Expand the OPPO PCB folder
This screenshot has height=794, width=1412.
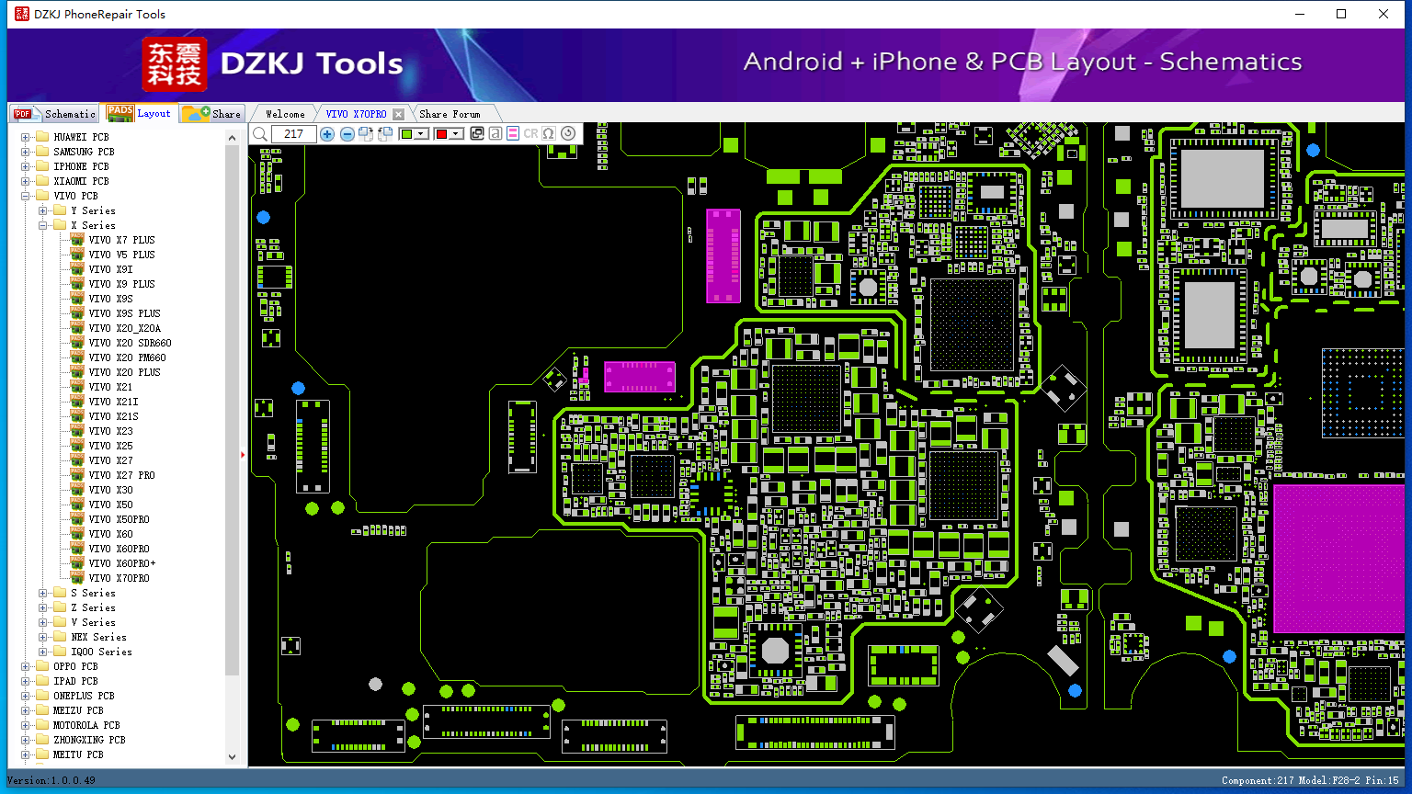click(x=26, y=666)
